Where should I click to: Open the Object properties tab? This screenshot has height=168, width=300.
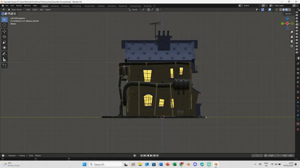(x=298, y=98)
